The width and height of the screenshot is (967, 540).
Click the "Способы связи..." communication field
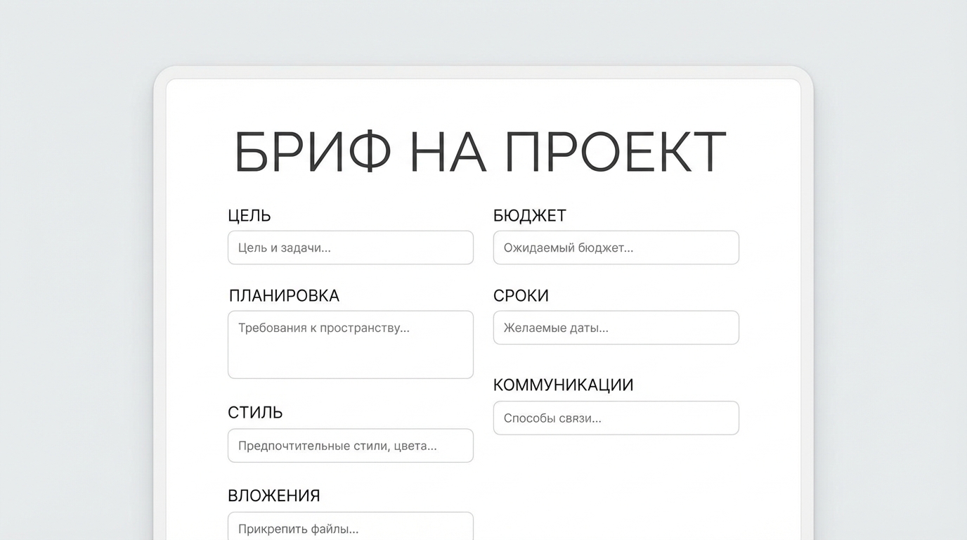pyautogui.click(x=616, y=418)
